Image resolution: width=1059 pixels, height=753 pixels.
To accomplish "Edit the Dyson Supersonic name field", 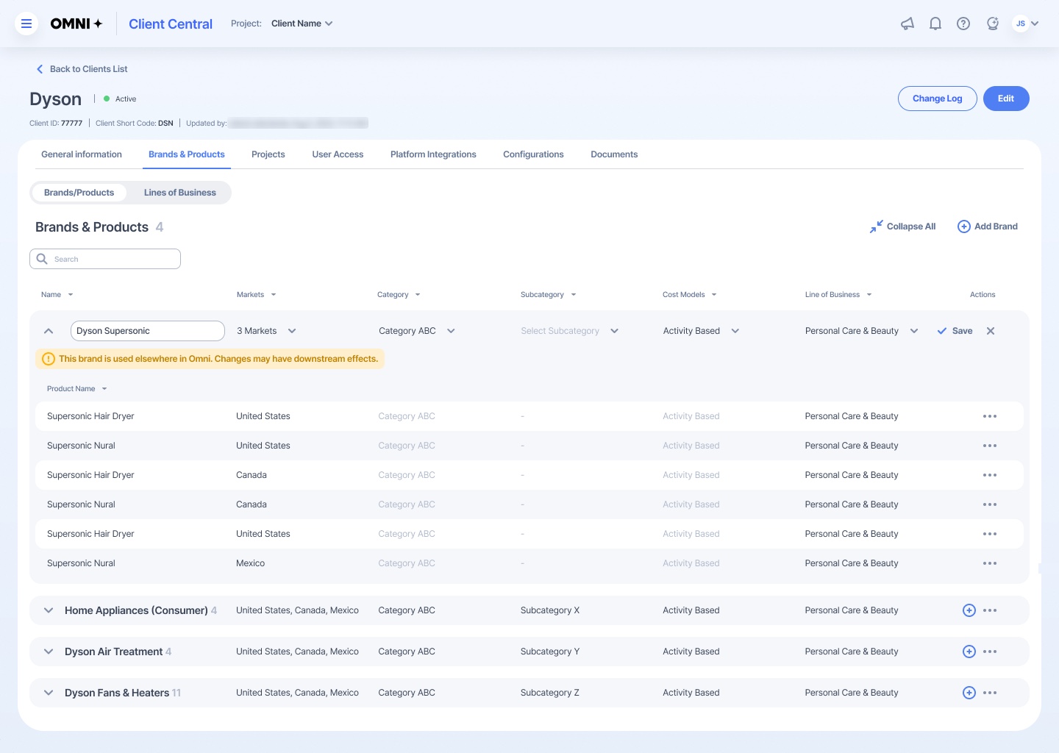I will [x=148, y=331].
